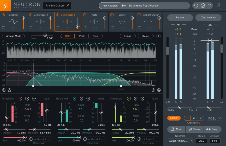226x146 pixels.
Task: Open the Compressor 2 preset list icon
Action: pos(58,28)
